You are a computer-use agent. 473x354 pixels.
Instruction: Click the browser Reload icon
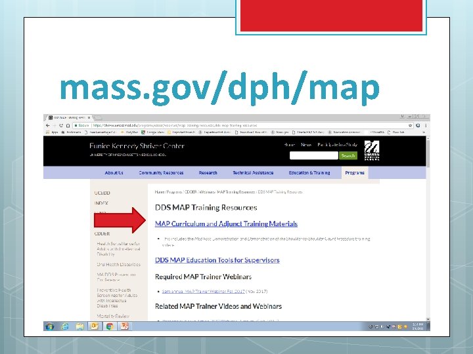61,125
